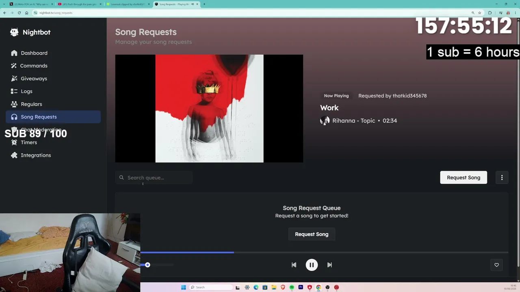520x292 pixels.
Task: Open Google Chrome from the taskbar
Action: point(318,287)
